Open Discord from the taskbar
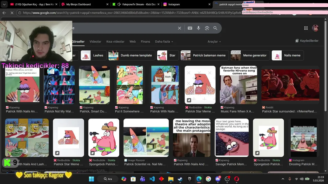 pos(218,179)
